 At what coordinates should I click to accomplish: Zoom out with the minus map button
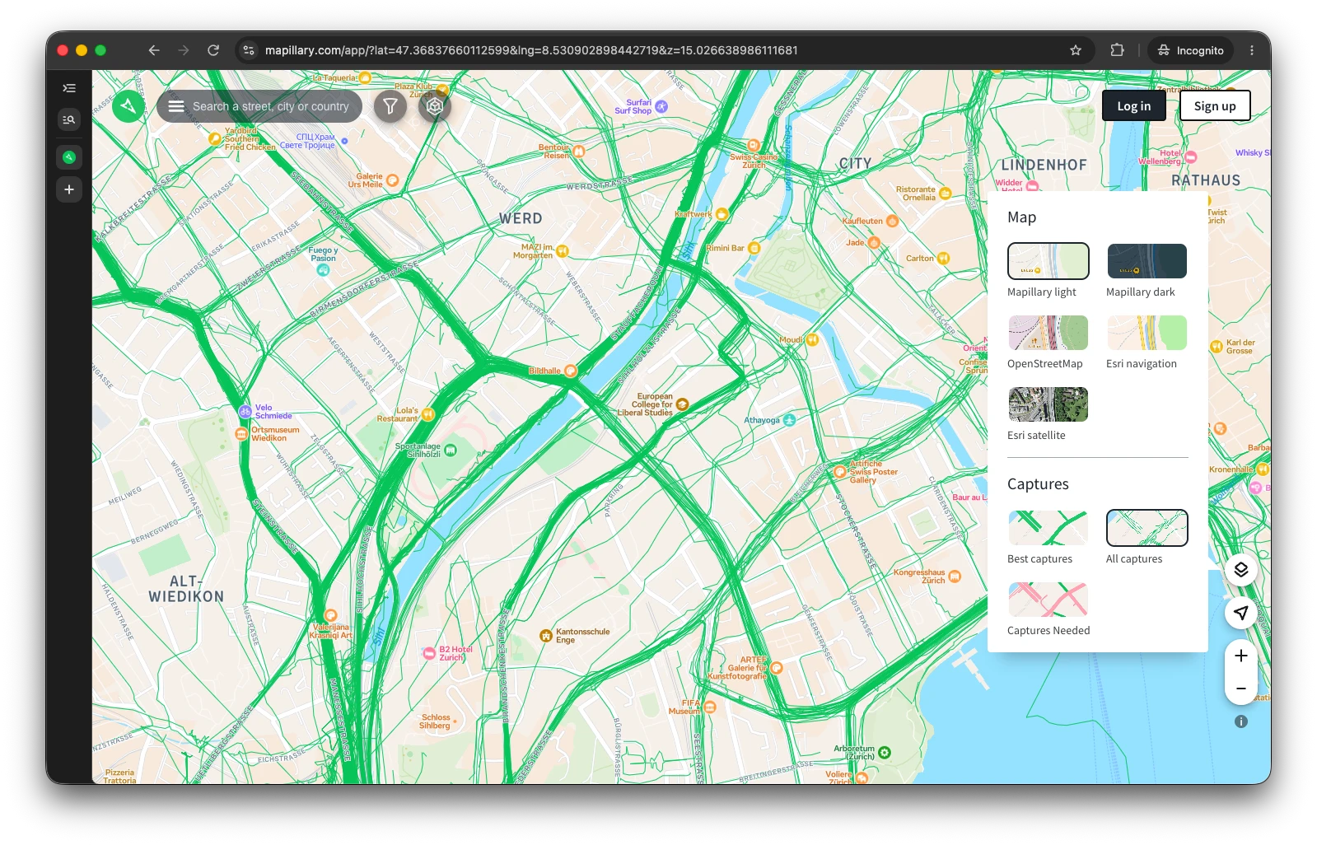(1241, 689)
